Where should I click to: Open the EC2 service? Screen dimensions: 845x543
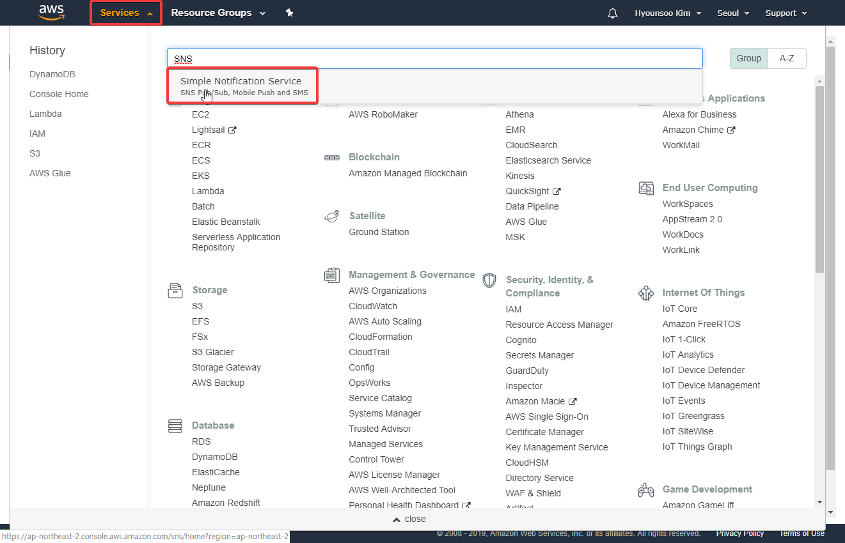[200, 114]
